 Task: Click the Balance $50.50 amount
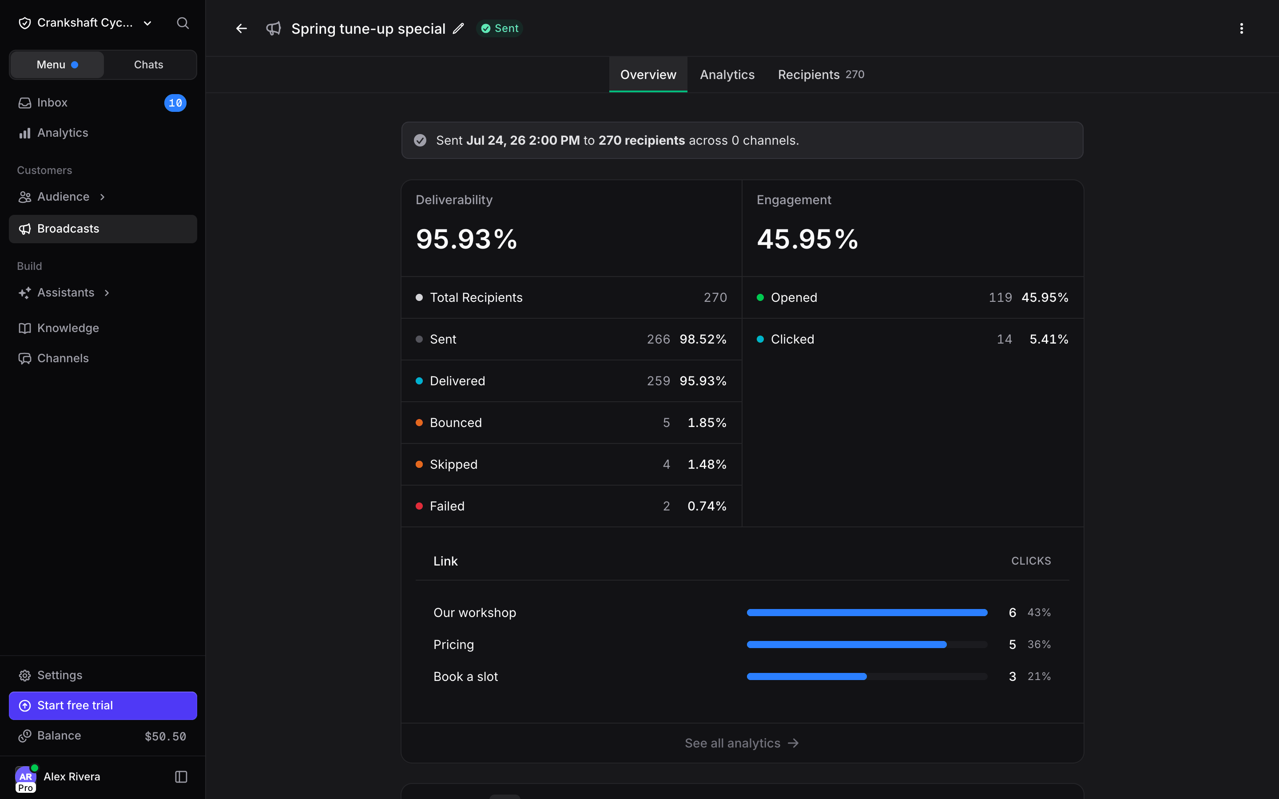[165, 736]
